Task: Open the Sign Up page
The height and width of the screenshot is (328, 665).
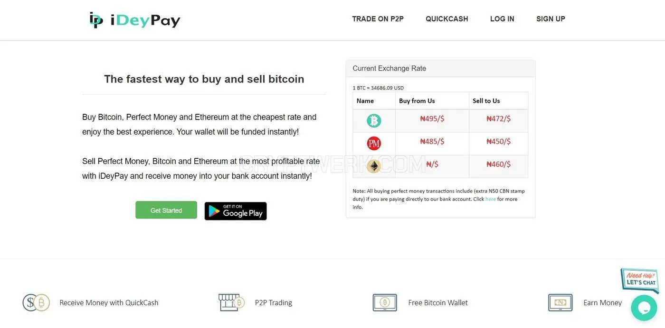Action: click(x=551, y=19)
